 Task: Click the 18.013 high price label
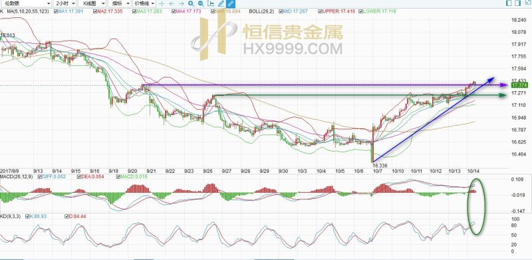[x=7, y=35]
